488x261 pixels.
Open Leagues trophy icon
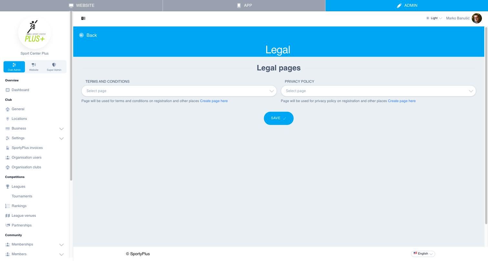pyautogui.click(x=8, y=187)
